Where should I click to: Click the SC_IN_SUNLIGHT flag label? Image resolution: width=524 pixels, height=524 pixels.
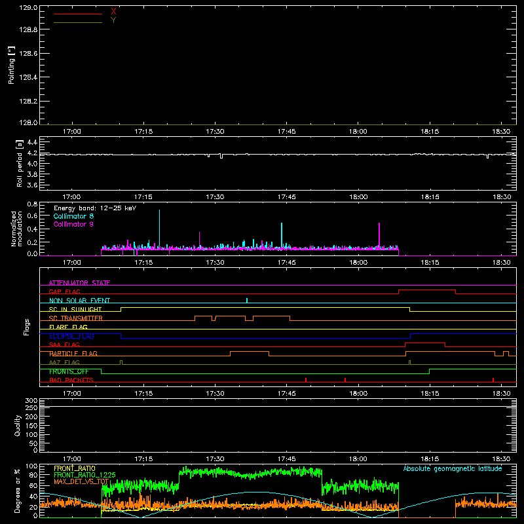coord(75,309)
